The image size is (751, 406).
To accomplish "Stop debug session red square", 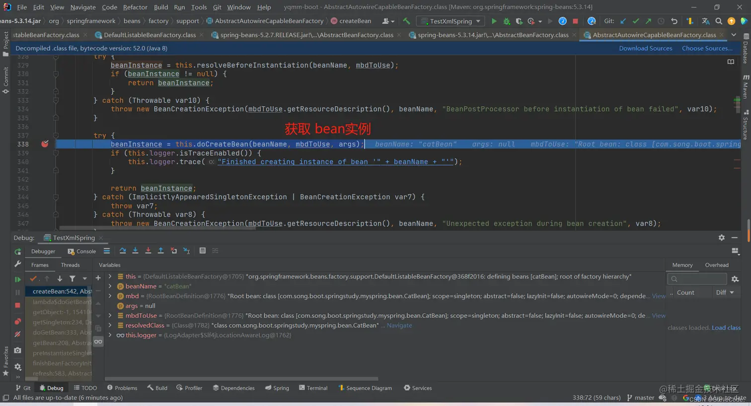I will point(18,305).
